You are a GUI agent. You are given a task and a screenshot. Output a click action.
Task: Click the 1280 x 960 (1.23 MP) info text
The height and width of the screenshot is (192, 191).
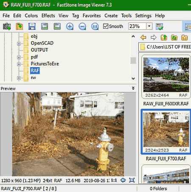tap(21, 181)
